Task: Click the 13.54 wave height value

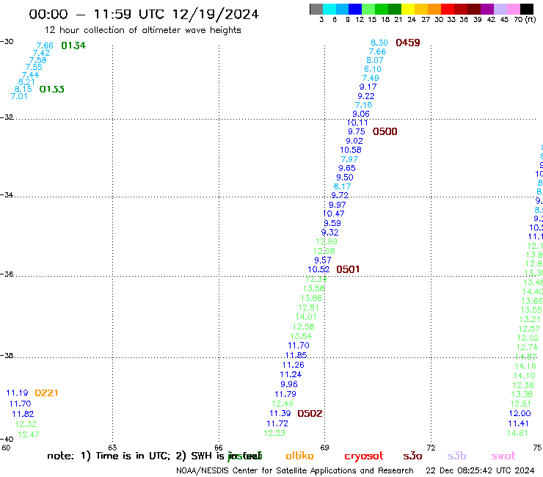Action: pos(301,336)
